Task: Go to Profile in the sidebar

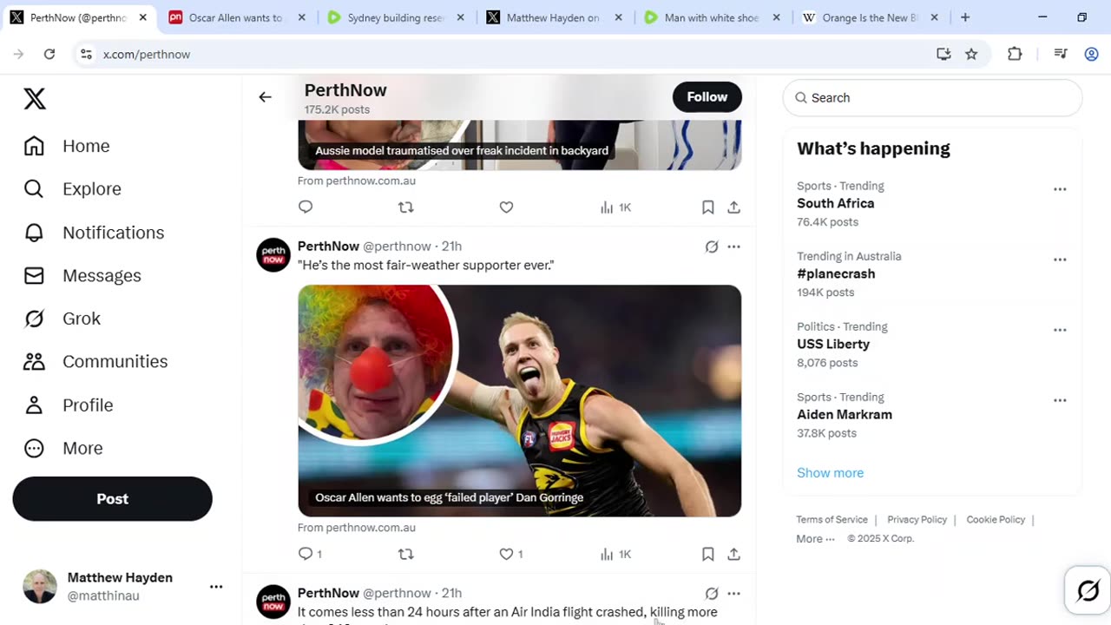Action: coord(69,405)
